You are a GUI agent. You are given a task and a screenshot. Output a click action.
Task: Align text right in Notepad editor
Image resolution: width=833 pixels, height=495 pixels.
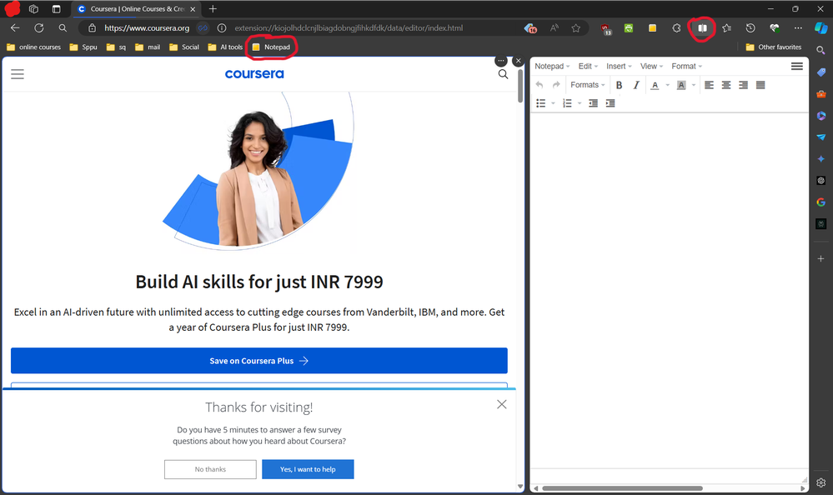click(x=743, y=85)
